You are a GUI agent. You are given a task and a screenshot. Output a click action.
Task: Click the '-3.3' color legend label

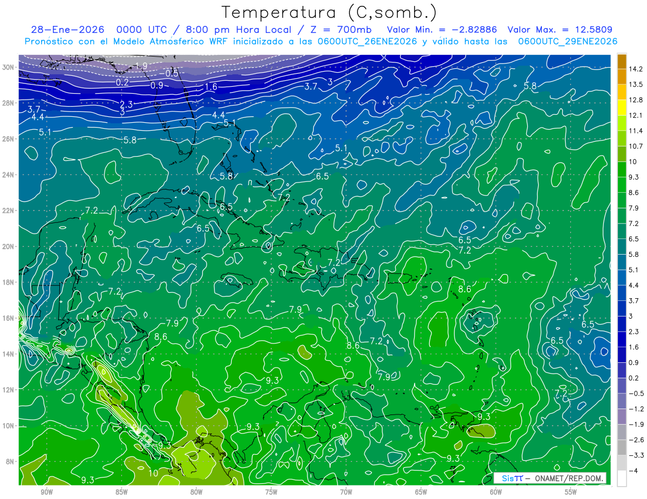click(636, 455)
